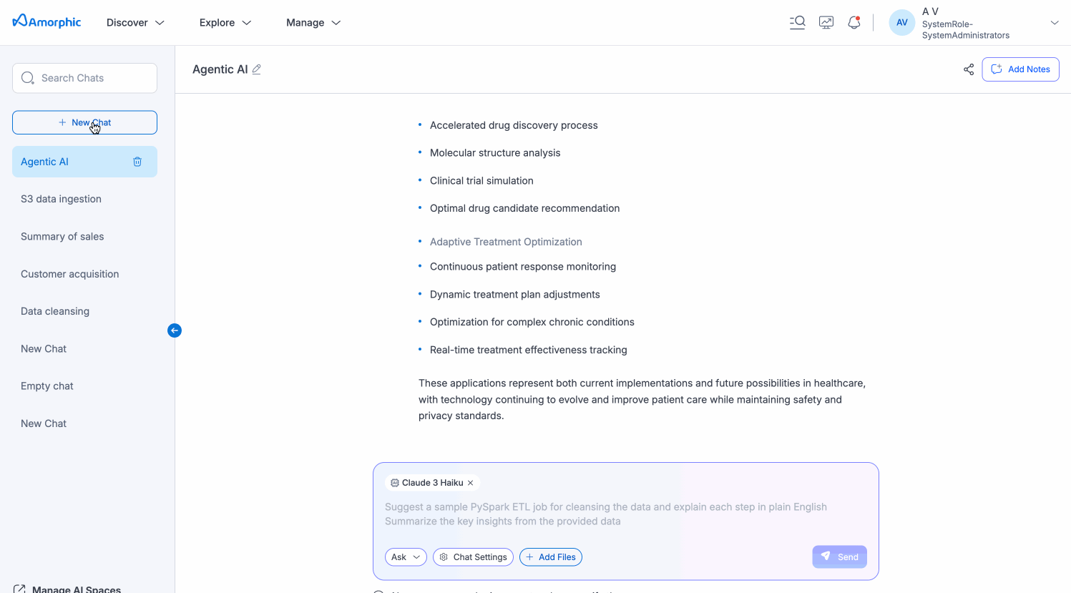Image resolution: width=1071 pixels, height=593 pixels.
Task: Open Chat Settings
Action: [473, 557]
